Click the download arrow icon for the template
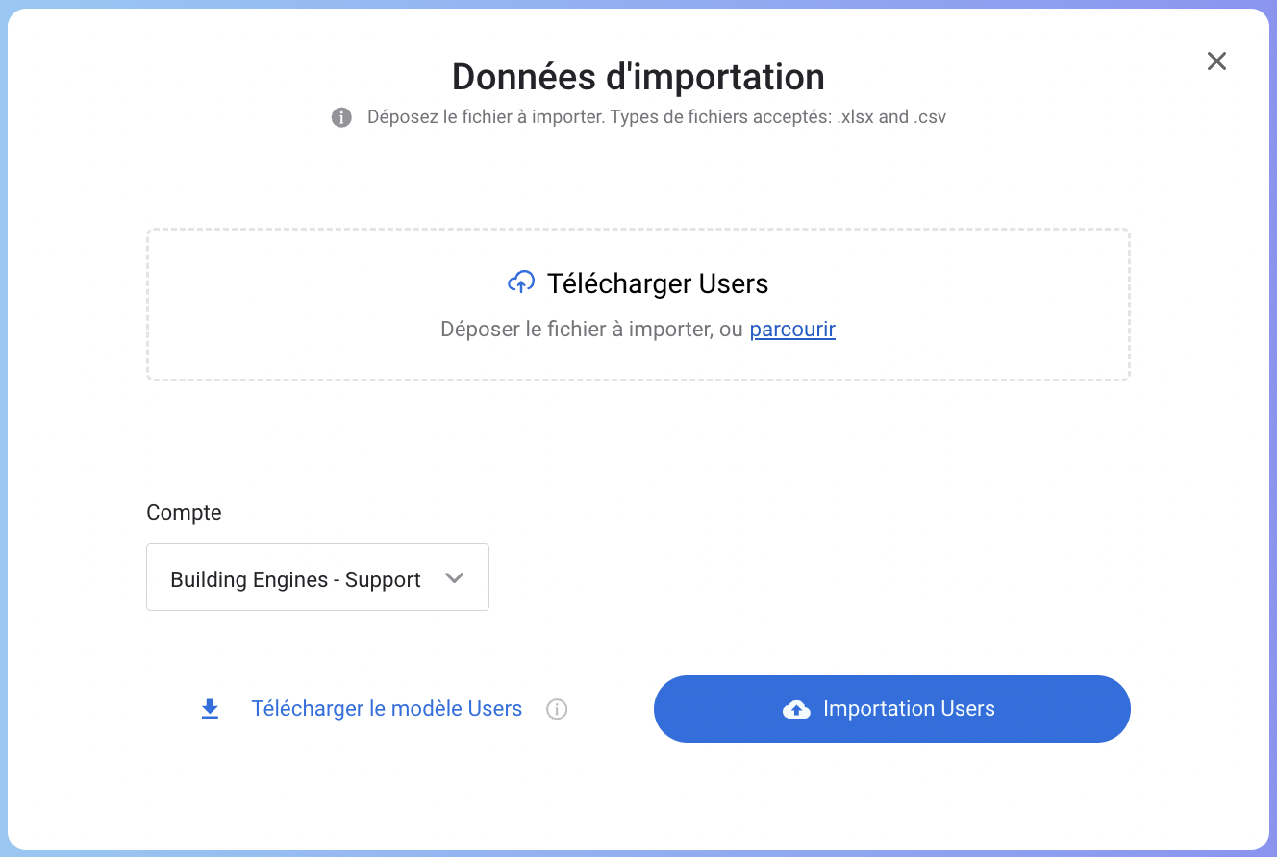This screenshot has width=1277, height=857. [x=210, y=709]
